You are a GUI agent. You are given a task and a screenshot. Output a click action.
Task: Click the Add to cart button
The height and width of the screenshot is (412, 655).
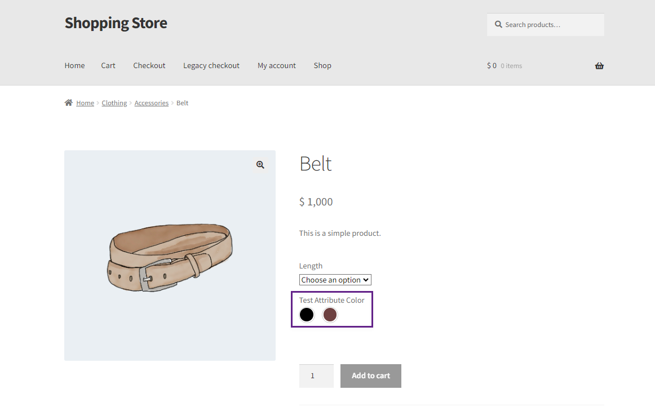(x=371, y=376)
